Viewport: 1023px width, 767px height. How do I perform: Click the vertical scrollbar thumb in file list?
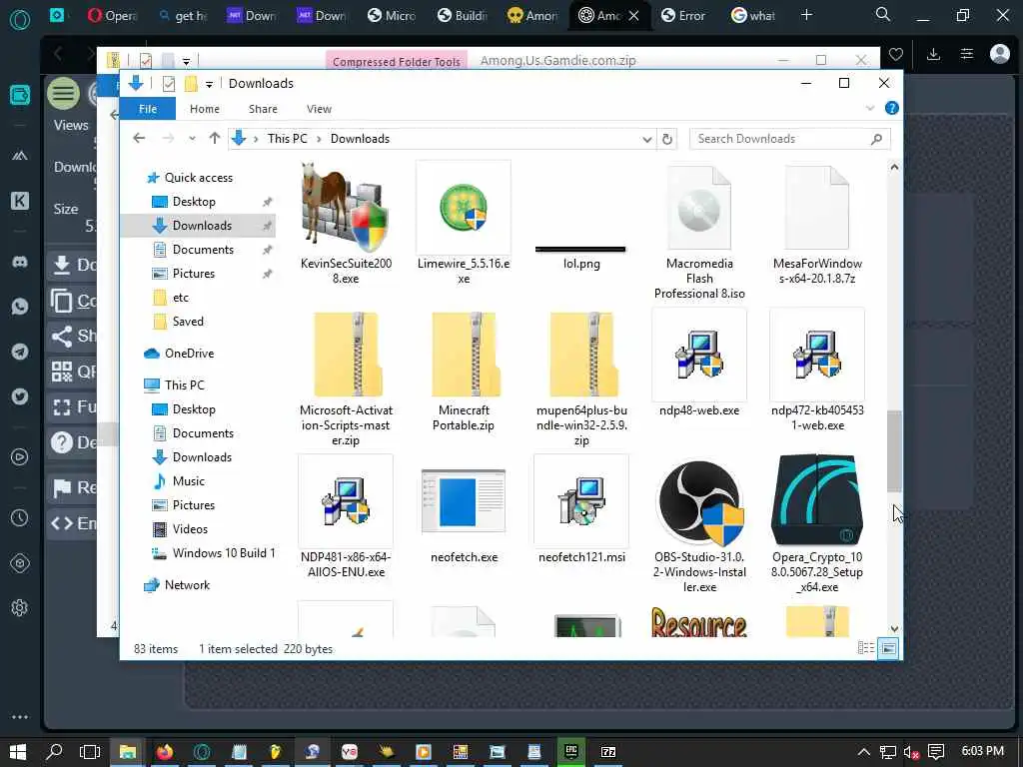[894, 451]
